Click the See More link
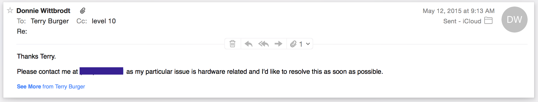This screenshot has height=102, width=538. tap(29, 87)
